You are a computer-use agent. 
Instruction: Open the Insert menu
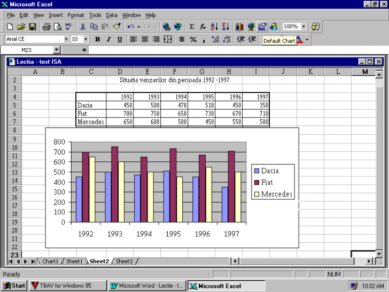[56, 15]
